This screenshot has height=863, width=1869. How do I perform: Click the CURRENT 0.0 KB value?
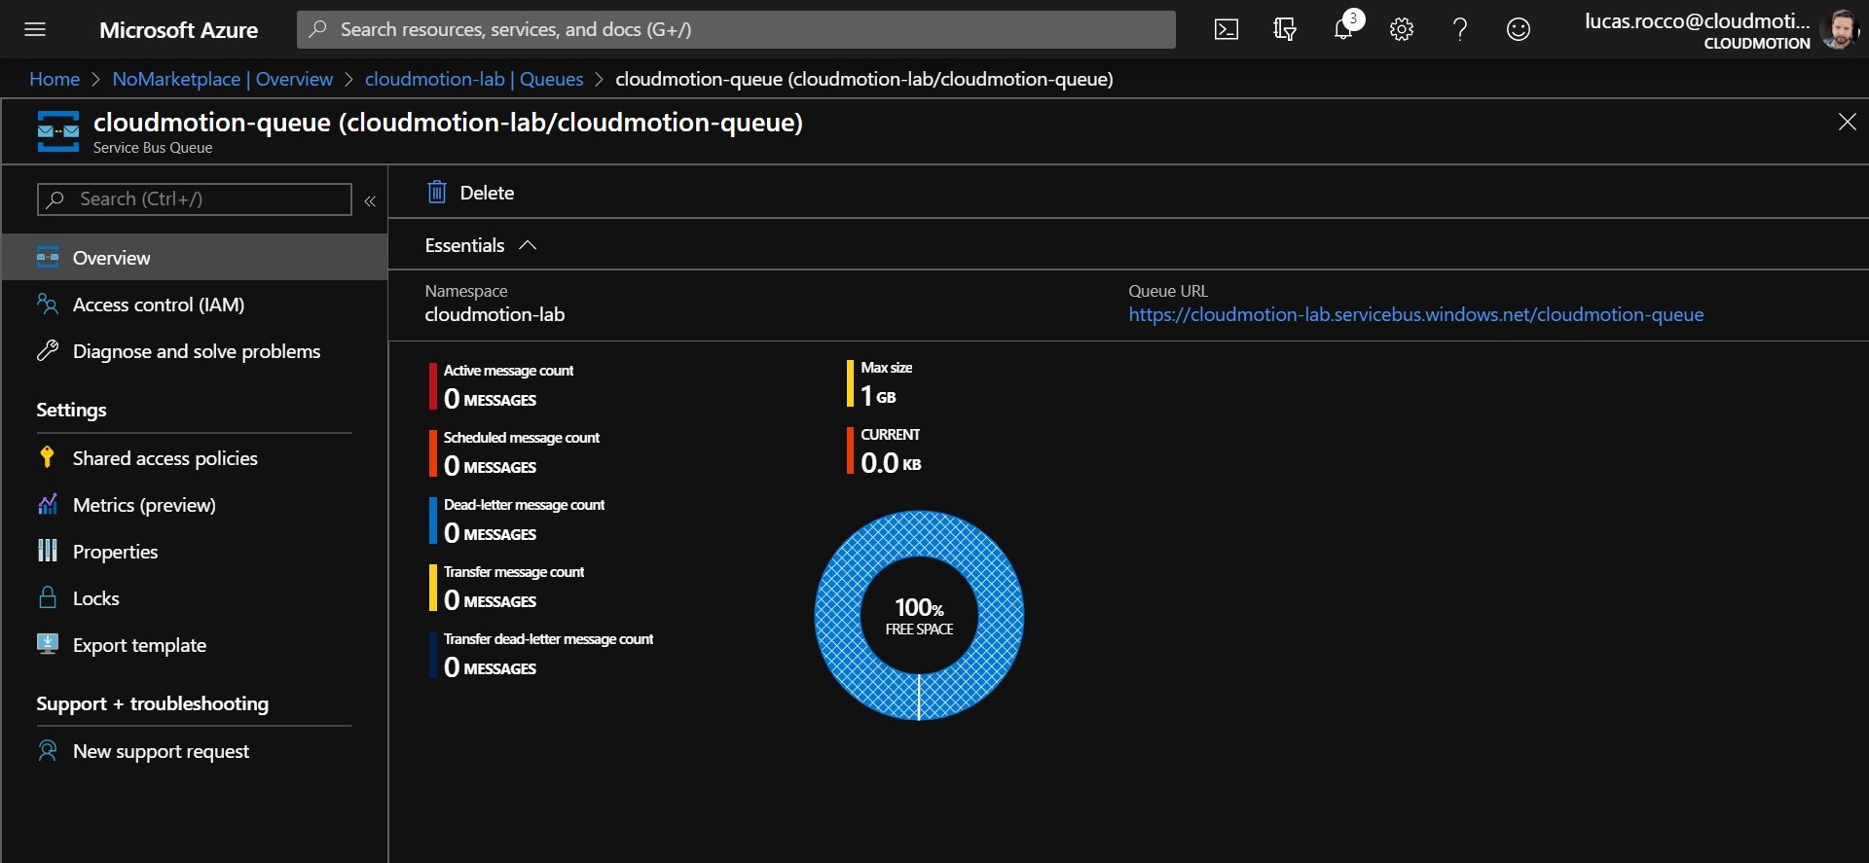click(891, 462)
